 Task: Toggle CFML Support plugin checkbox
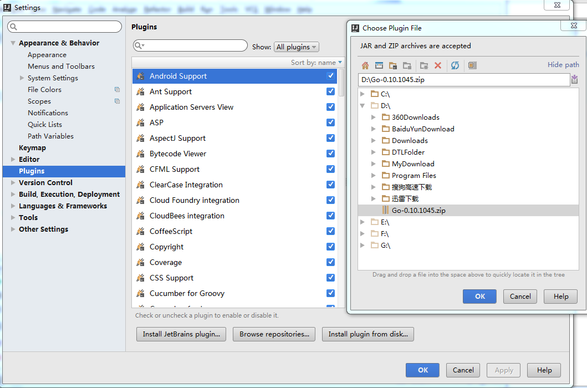click(330, 169)
